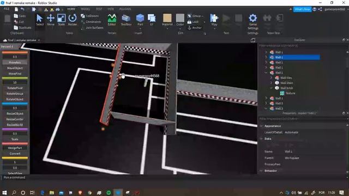Open the Part dropdown arrow
The width and height of the screenshot is (349, 196).
click(140, 28)
